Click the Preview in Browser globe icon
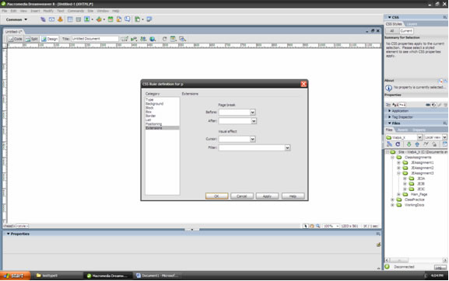449x281 pixels. coord(153,39)
